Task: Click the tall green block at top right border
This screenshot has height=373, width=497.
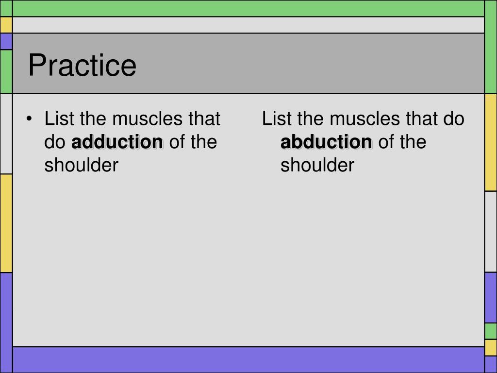Action: point(491,47)
